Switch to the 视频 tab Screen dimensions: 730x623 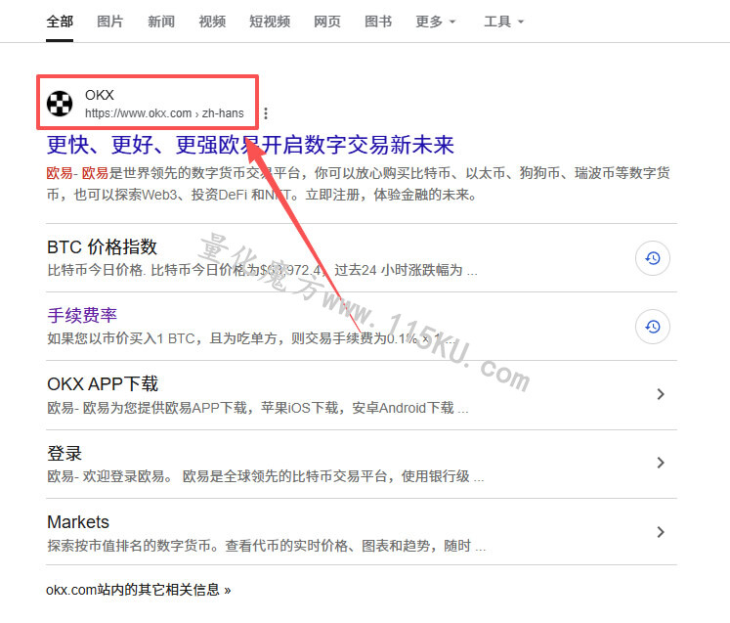point(212,22)
